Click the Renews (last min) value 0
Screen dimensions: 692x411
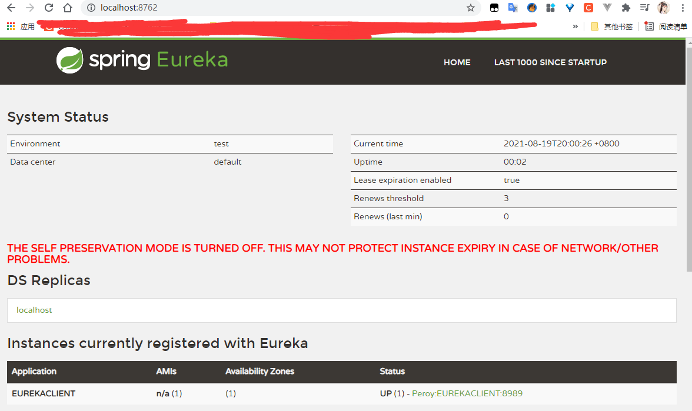pyautogui.click(x=506, y=216)
